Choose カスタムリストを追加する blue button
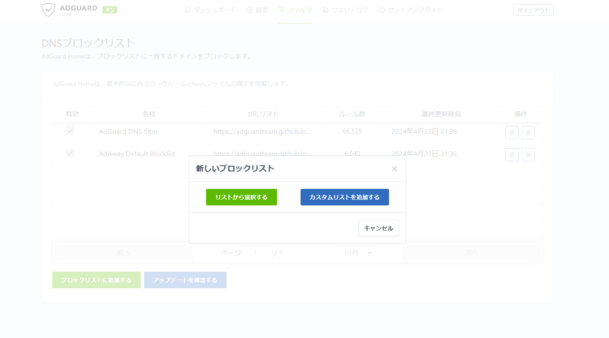The height and width of the screenshot is (338, 609). click(345, 197)
